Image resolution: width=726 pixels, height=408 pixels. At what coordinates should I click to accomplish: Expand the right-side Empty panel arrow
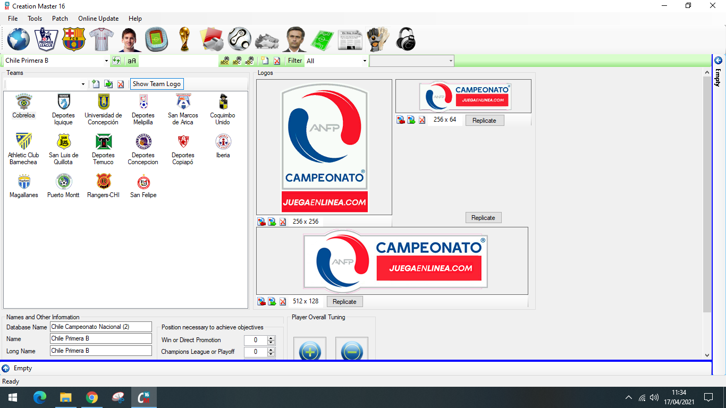coord(719,60)
